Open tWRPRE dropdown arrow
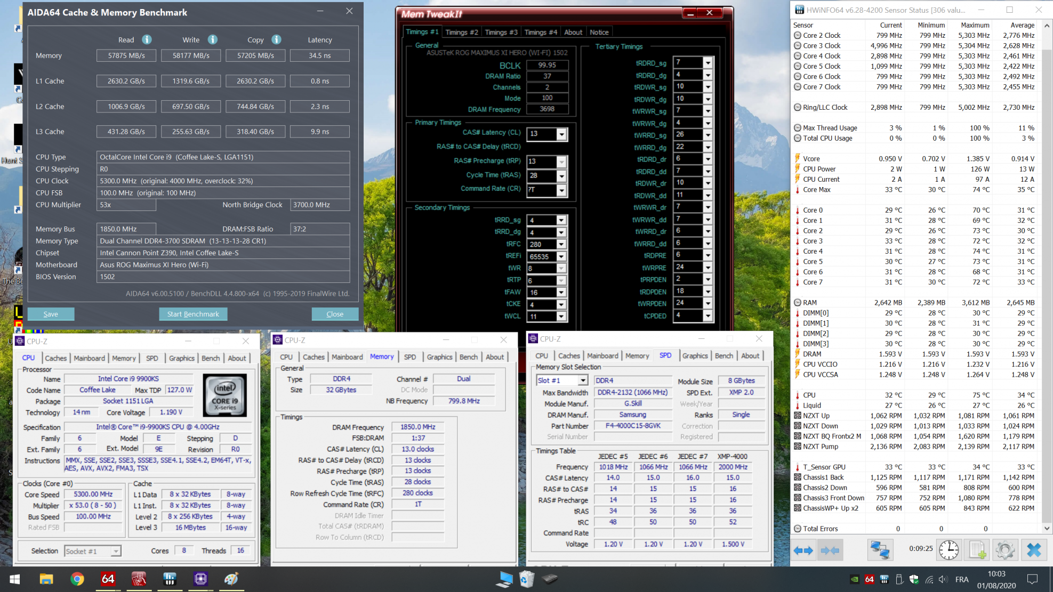 708,267
